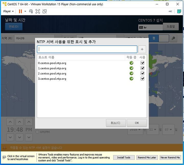The image size is (184, 165).
Task: Click the AM/PM down arrow
Action: [29, 137]
